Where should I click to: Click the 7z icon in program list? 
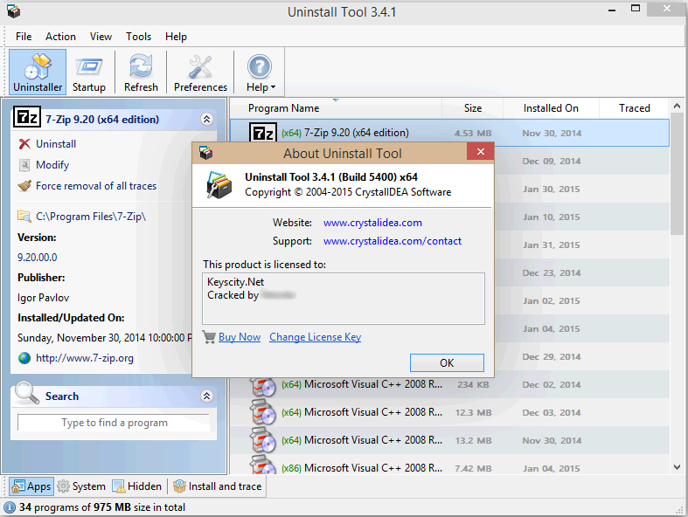[x=263, y=133]
